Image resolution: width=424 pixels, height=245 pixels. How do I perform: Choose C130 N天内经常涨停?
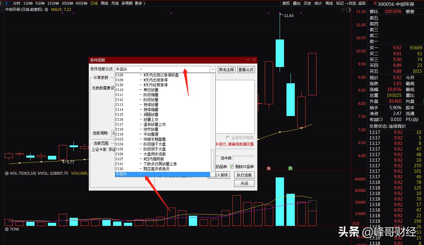[163, 85]
